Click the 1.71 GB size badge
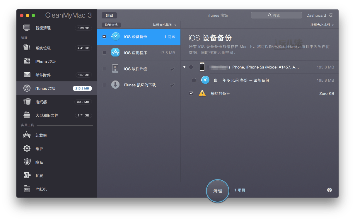The image size is (355, 221). [x=83, y=115]
